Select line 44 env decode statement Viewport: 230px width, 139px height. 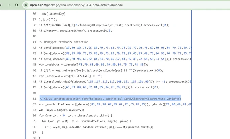tap(115, 59)
